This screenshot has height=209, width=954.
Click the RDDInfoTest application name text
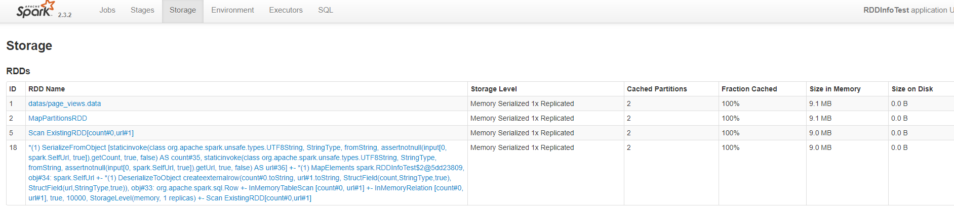coord(886,10)
